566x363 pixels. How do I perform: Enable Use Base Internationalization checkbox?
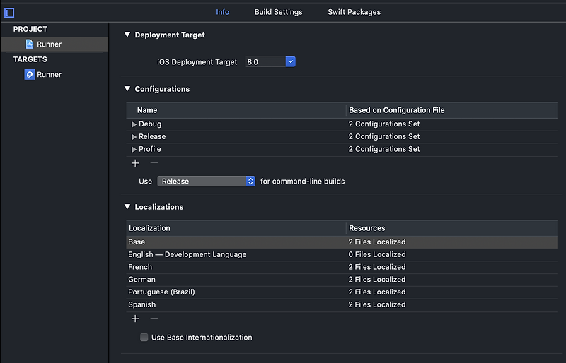pos(144,338)
